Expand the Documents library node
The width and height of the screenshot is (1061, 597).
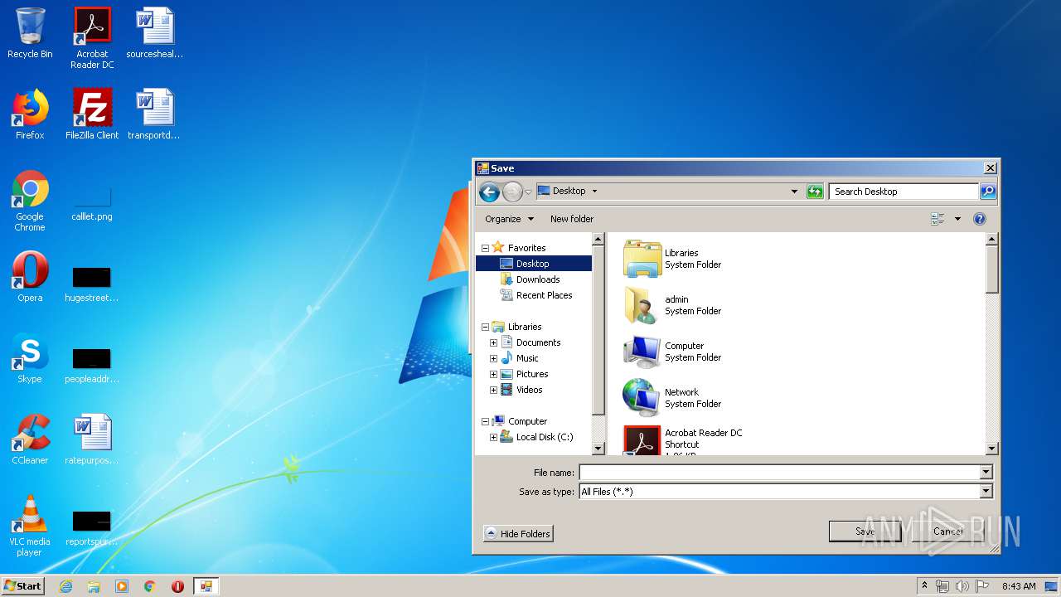click(x=494, y=342)
